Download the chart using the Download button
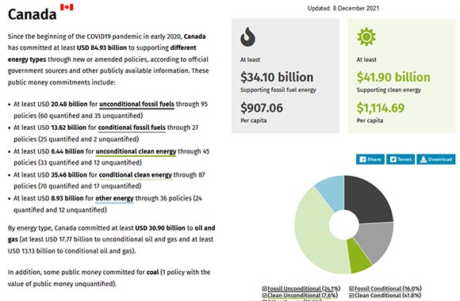This screenshot has width=460, height=301. 436,159
